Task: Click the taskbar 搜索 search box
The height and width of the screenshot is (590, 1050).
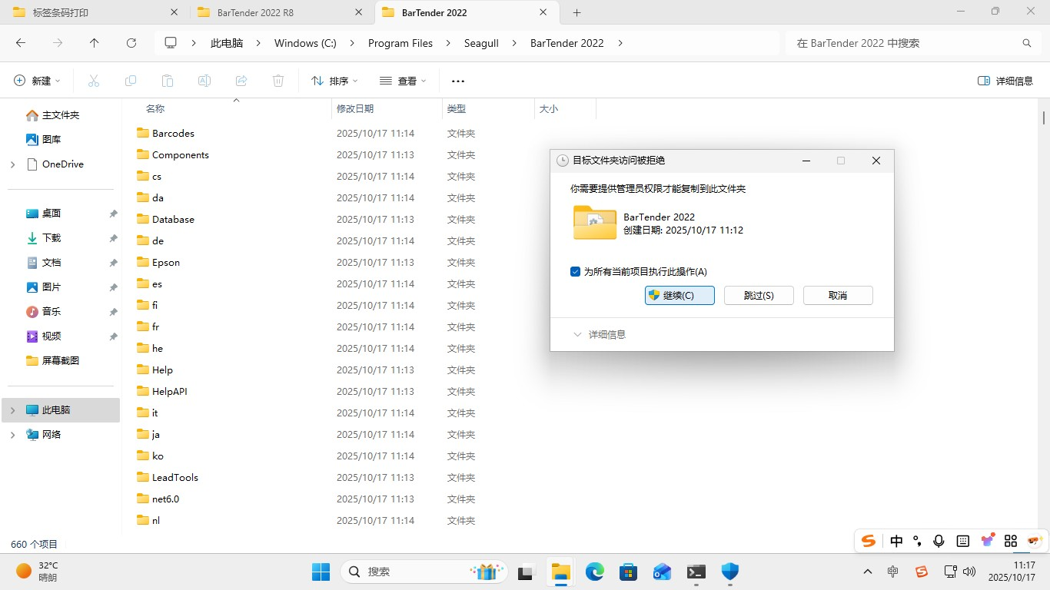Action: click(x=425, y=572)
